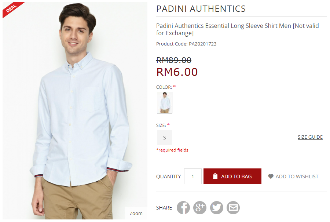Open image Zoom view

[136, 213]
